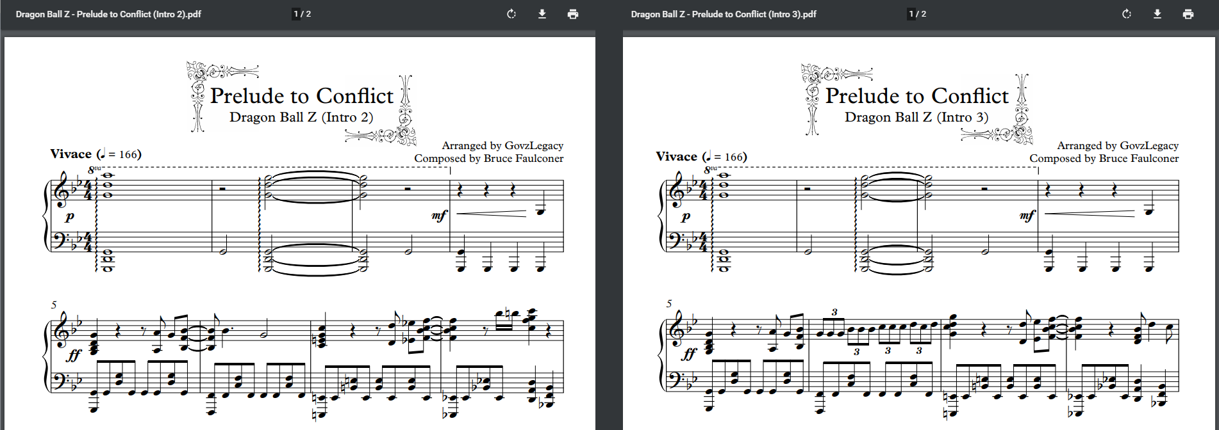Click the "Prelude to Conflict" heading in Intro 3
Viewport: 1219px width, 430px height.
tap(916, 96)
